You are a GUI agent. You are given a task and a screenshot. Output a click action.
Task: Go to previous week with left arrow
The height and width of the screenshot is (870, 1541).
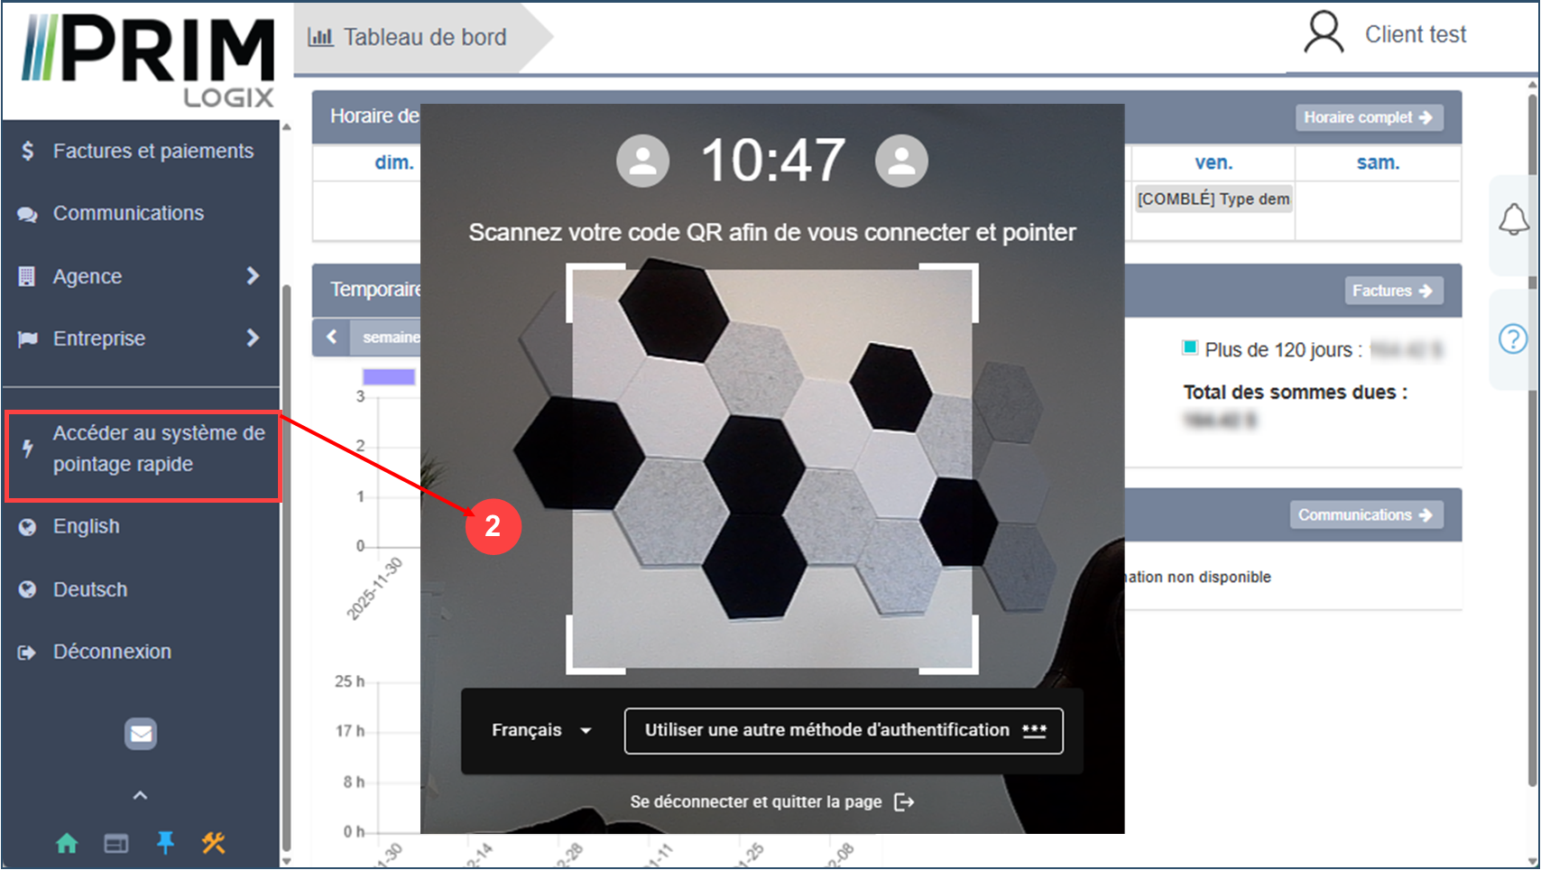(332, 337)
